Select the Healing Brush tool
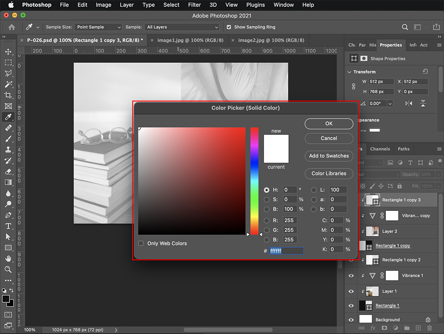The height and width of the screenshot is (334, 444). (x=8, y=128)
